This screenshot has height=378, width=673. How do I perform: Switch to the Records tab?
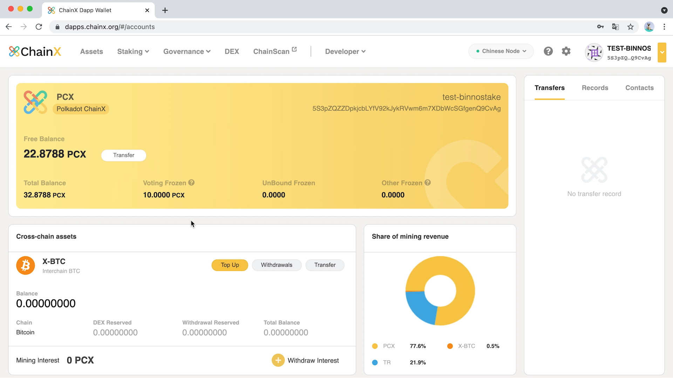[595, 88]
